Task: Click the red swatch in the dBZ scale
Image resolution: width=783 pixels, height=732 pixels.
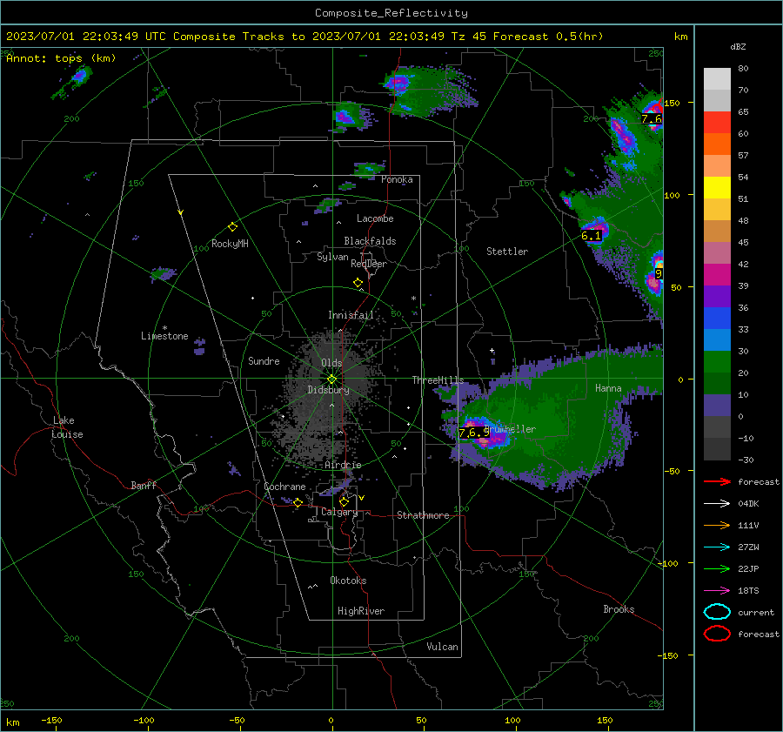Action: [x=717, y=123]
